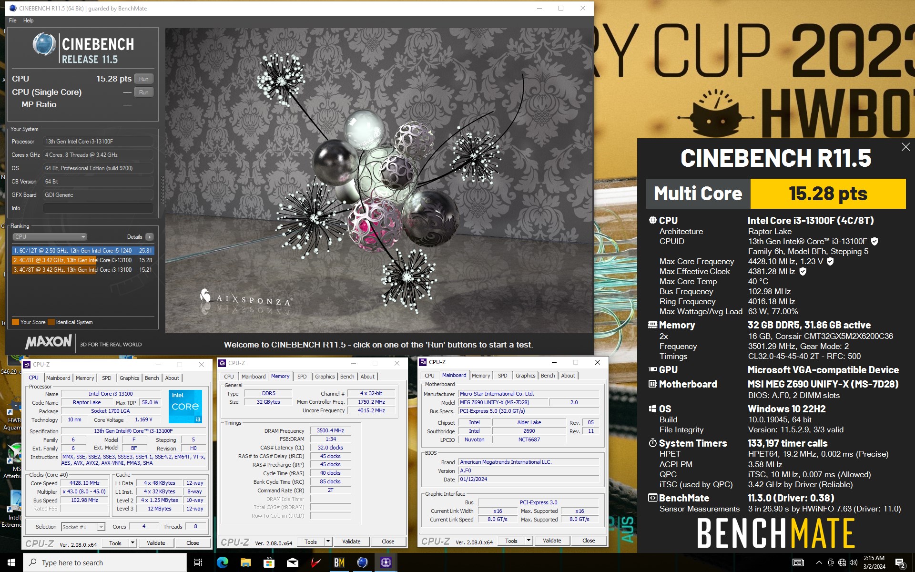Click Validate in middle CPU-Z window
The height and width of the screenshot is (572, 915).
click(351, 541)
